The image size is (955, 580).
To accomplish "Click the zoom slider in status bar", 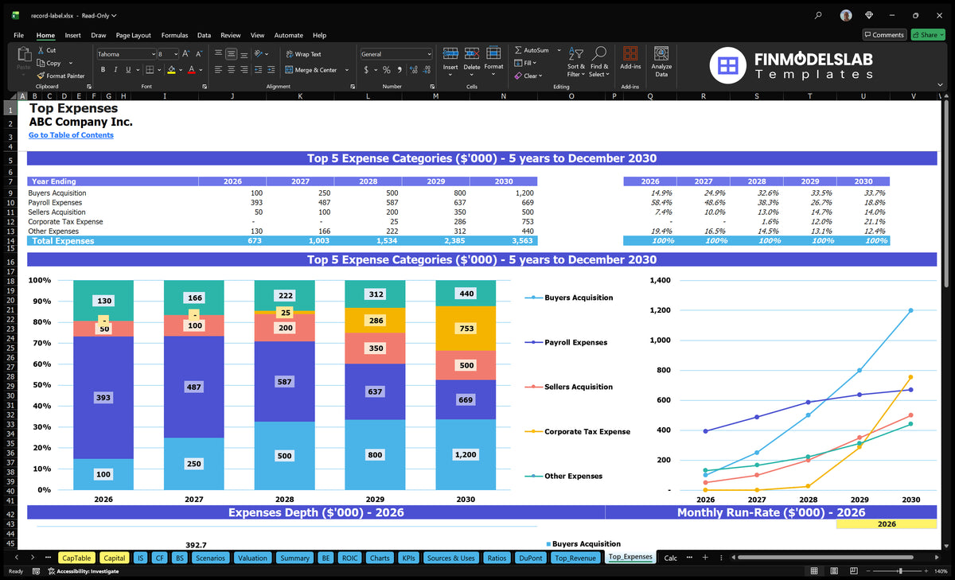I will [899, 571].
